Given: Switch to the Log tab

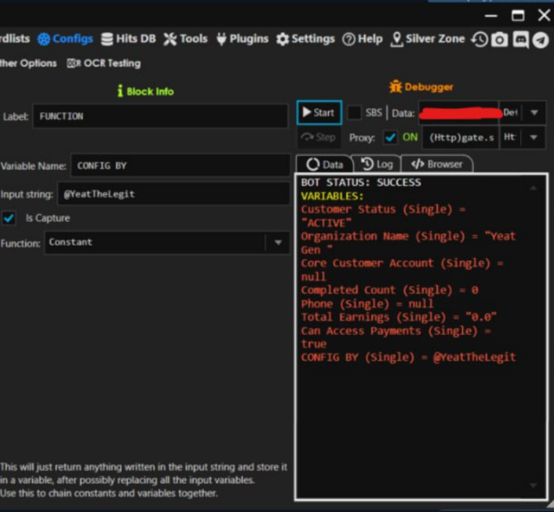Looking at the screenshot, I should (377, 165).
